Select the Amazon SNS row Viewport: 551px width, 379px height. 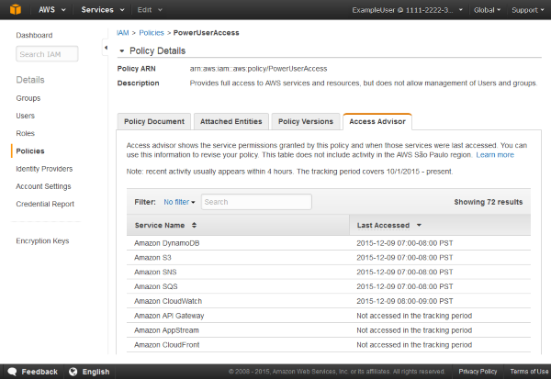click(329, 272)
